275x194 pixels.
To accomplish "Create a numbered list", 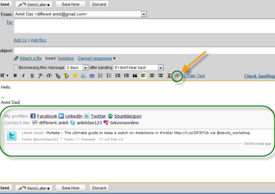I will pyautogui.click(x=100, y=76).
